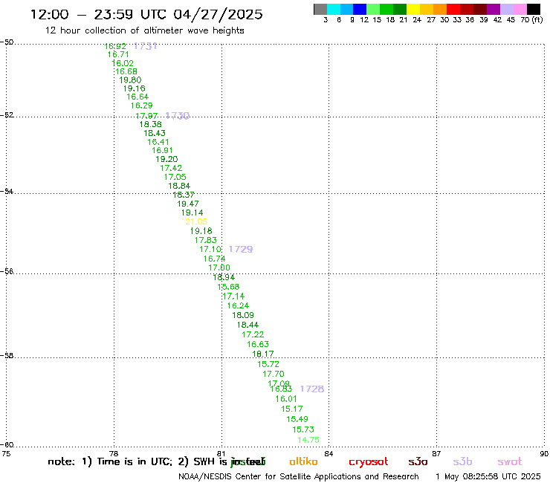Click the 17.00 wave height value
This screenshot has width=550, height=483.
[219, 268]
